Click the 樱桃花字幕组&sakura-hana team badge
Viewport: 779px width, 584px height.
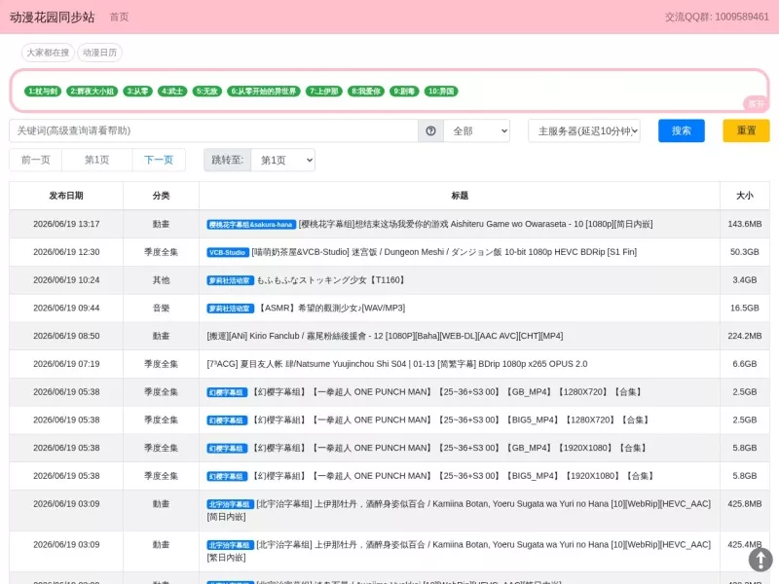pos(251,225)
